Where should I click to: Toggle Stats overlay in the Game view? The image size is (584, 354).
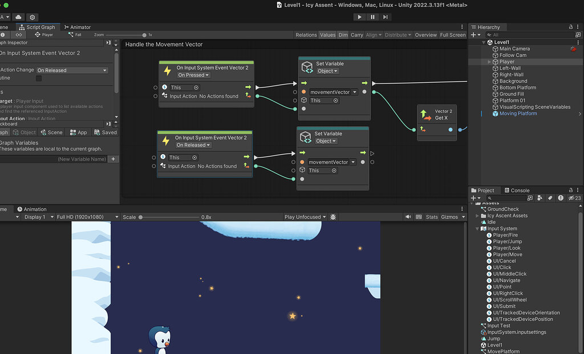[432, 216]
